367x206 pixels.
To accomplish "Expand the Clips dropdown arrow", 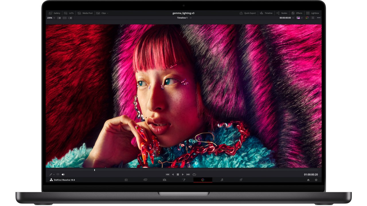I will [108, 13].
